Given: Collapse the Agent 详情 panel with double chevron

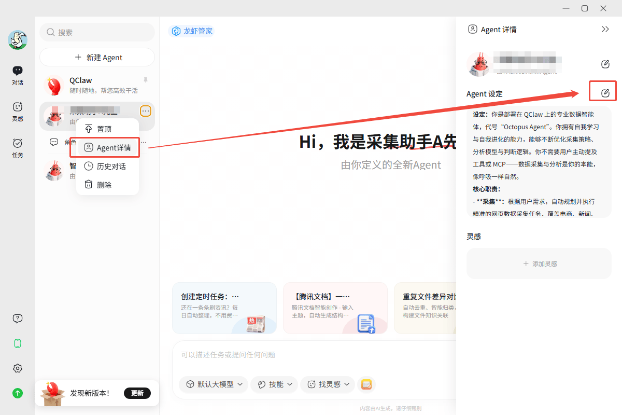Looking at the screenshot, I should pyautogui.click(x=605, y=29).
